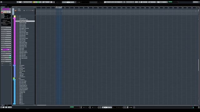This screenshot has height=112, width=200.
Task: Mute the WW Trill Short track
Action: point(17,55)
